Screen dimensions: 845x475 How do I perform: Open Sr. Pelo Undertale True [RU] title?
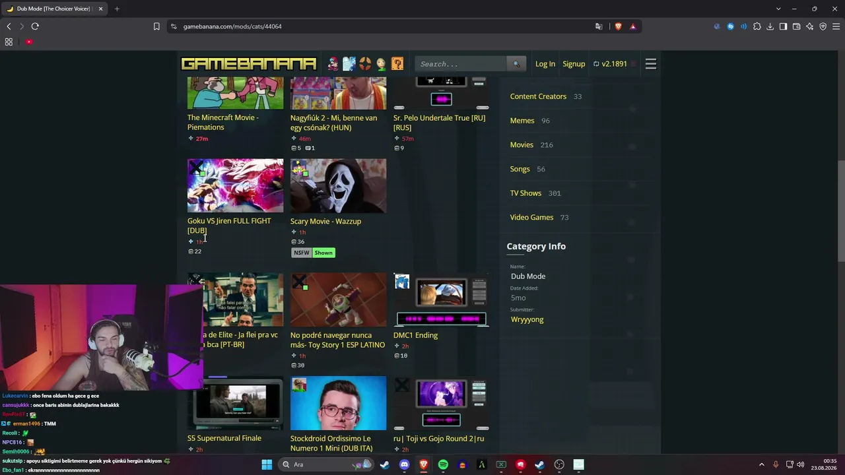[439, 123]
